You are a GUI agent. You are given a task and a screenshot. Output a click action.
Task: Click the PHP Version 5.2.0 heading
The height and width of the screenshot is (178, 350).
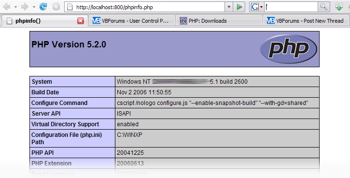(69, 44)
